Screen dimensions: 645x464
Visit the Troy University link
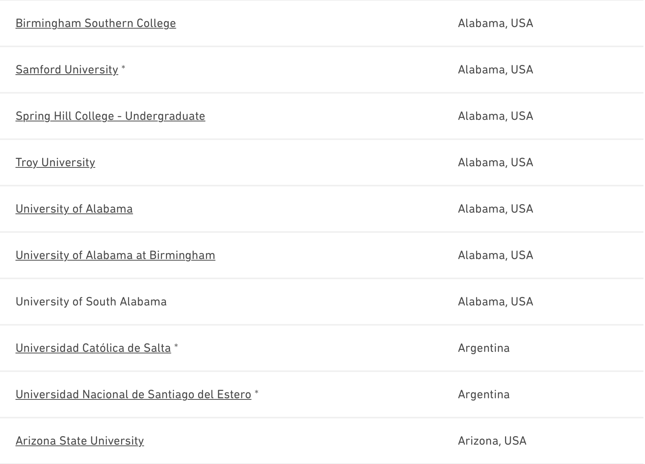click(x=55, y=162)
